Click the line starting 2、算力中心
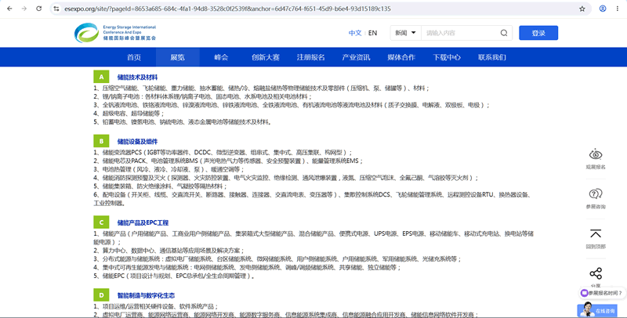The height and width of the screenshot is (318, 627). 169,251
